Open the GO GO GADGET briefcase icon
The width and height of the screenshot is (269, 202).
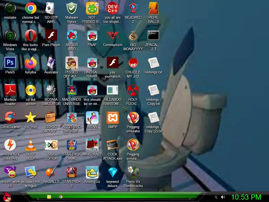(x=51, y=117)
